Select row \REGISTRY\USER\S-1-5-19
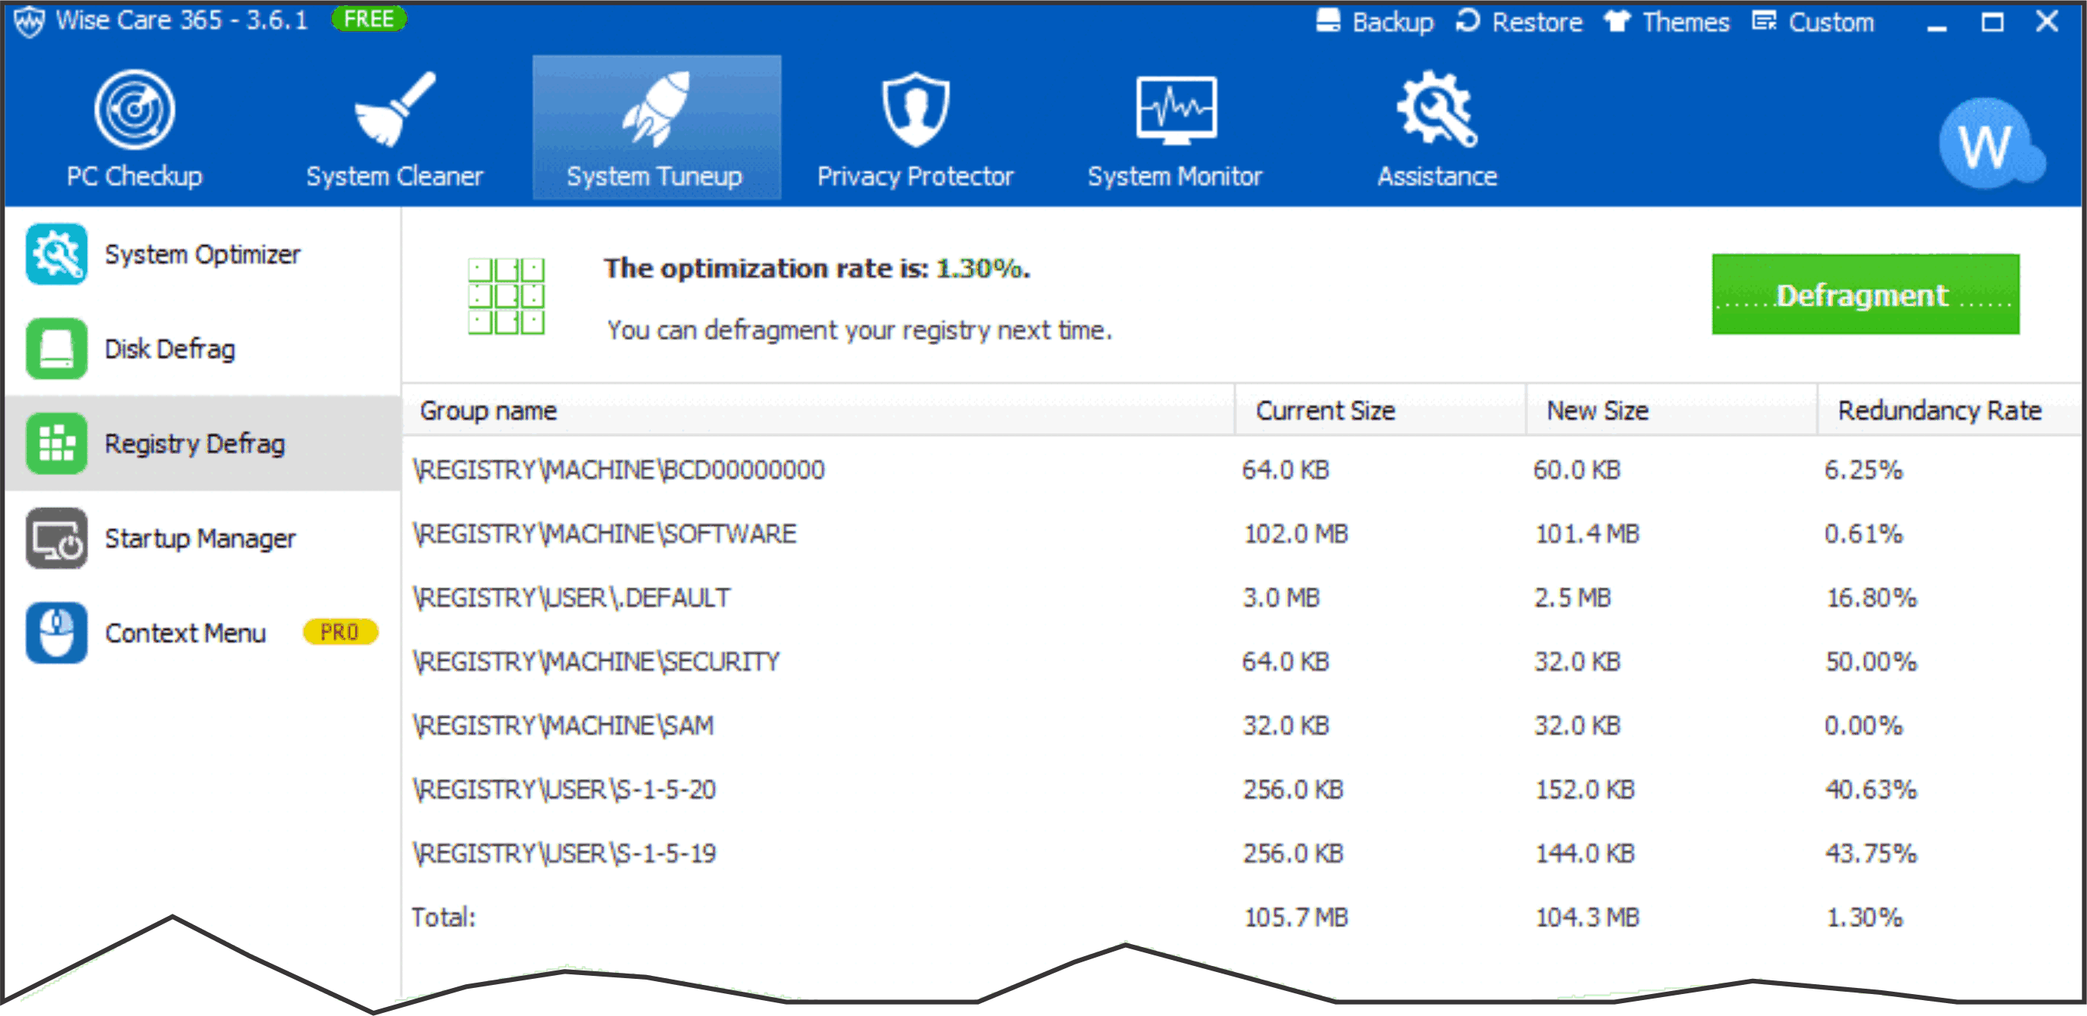The width and height of the screenshot is (2087, 1016). click(x=1241, y=854)
